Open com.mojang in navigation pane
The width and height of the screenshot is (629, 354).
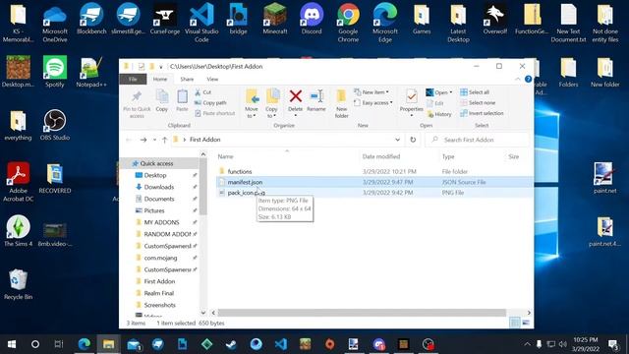coord(160,258)
